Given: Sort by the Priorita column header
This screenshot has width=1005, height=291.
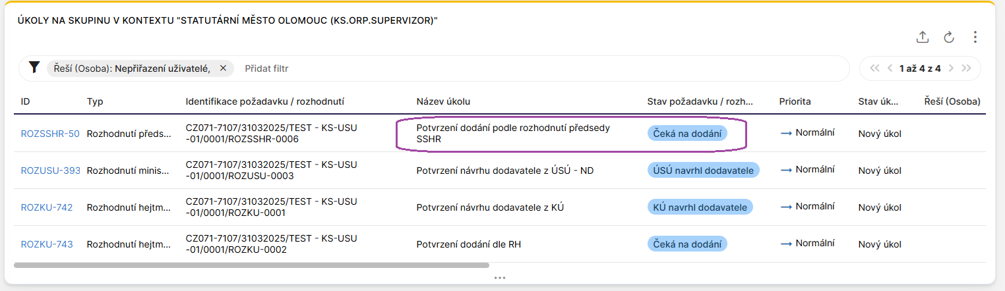Looking at the screenshot, I should coord(795,101).
